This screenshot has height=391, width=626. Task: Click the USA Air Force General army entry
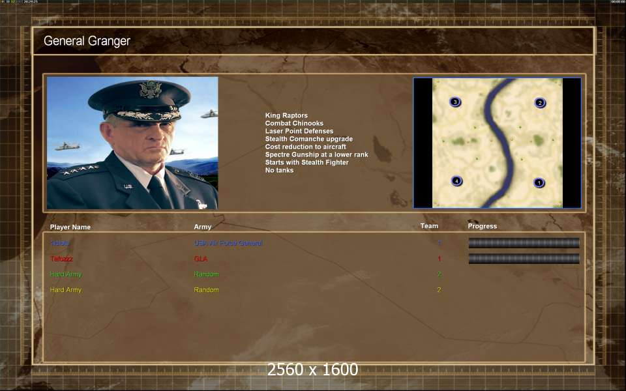coord(228,242)
